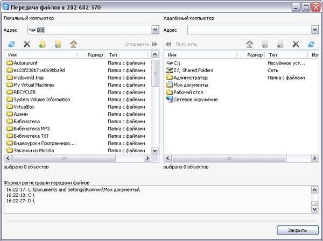The height and width of the screenshot is (241, 323).
Task: Select the Autorun.inf folder
Action: pyautogui.click(x=22, y=63)
